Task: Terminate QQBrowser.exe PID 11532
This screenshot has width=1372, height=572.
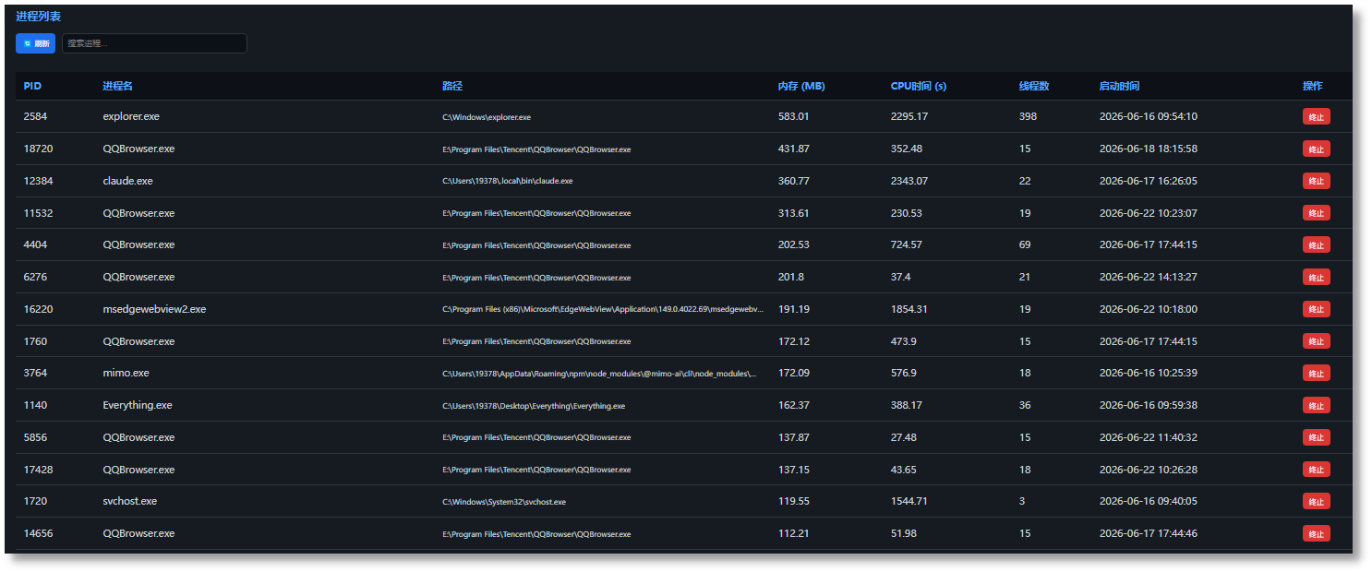Action: click(x=1316, y=213)
